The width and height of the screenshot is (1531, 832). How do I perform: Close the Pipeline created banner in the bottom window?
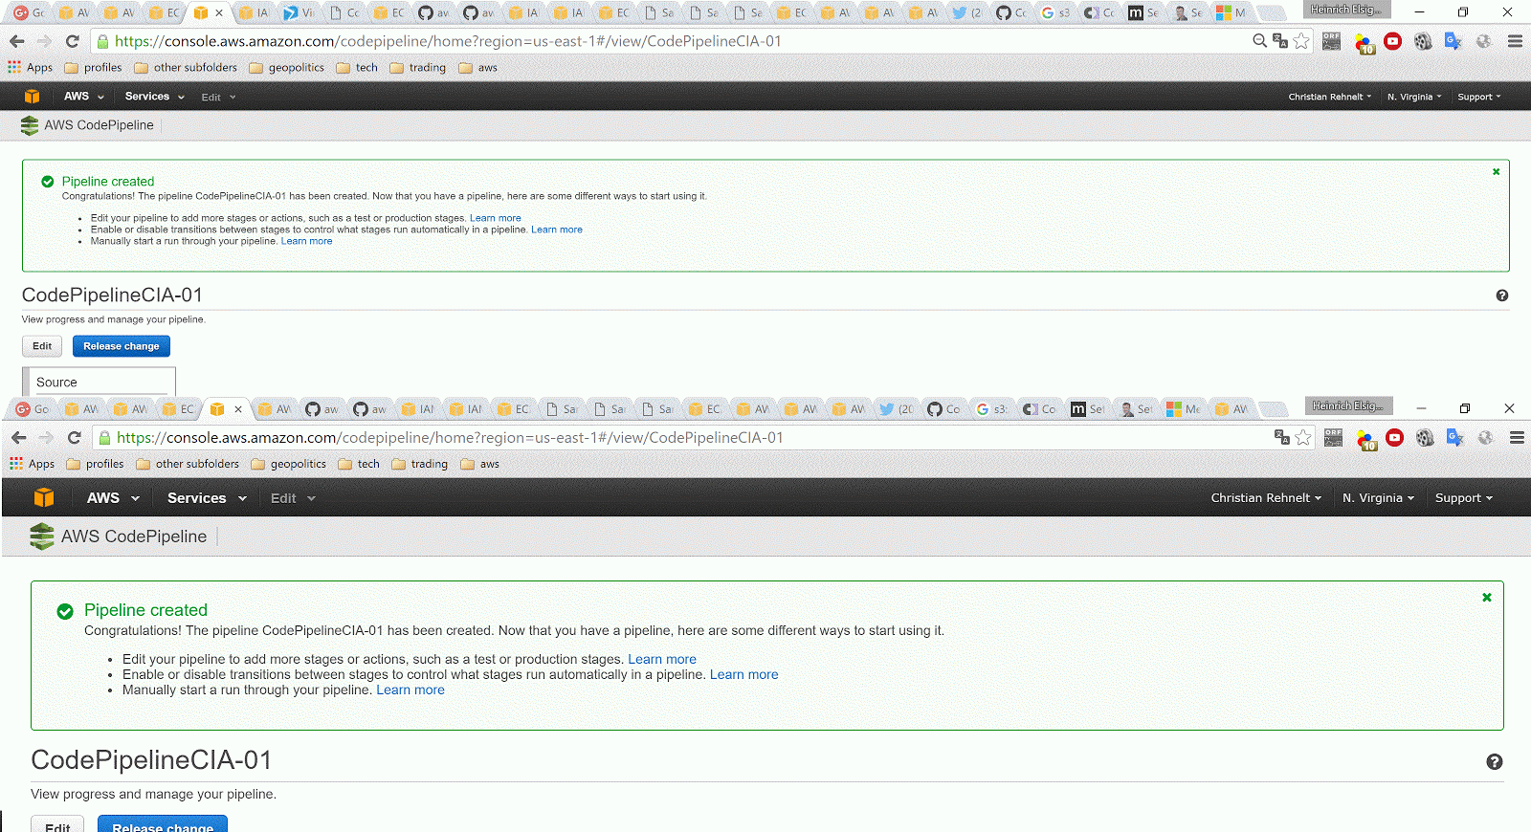pyautogui.click(x=1487, y=598)
